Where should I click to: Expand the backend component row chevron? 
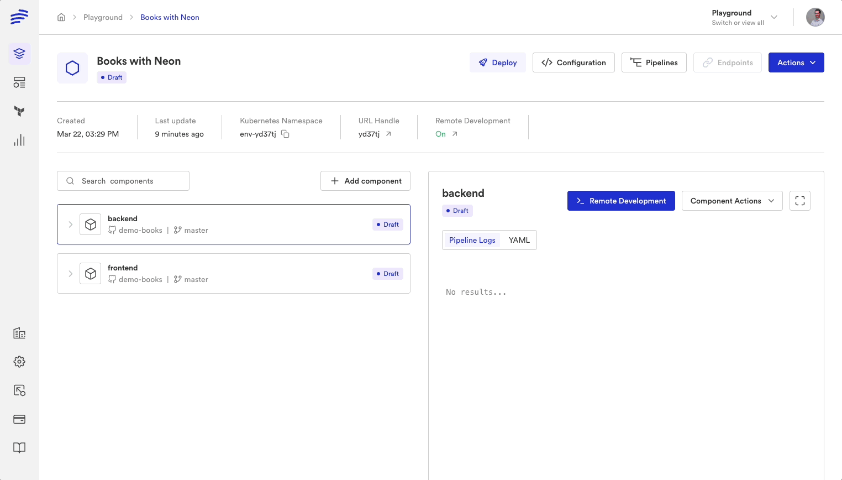70,225
